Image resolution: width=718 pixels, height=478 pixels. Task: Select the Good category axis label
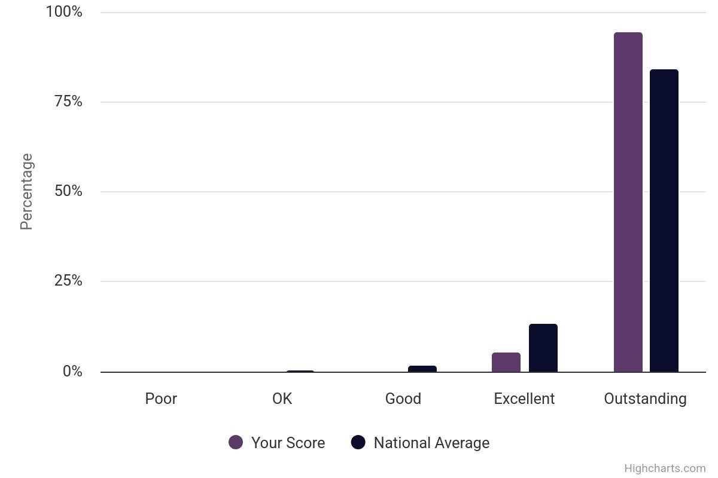403,399
